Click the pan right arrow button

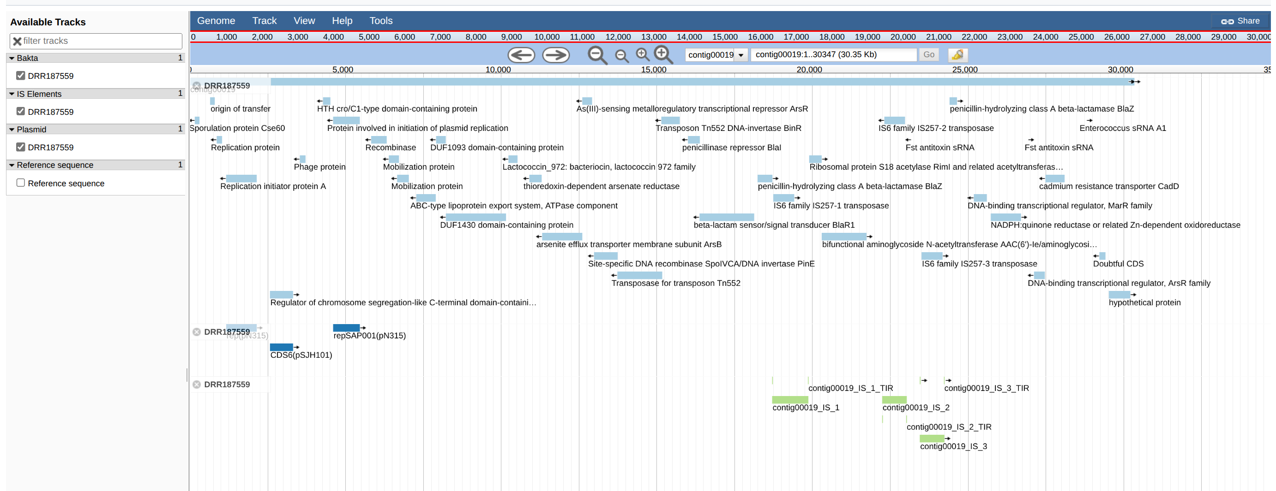point(556,55)
